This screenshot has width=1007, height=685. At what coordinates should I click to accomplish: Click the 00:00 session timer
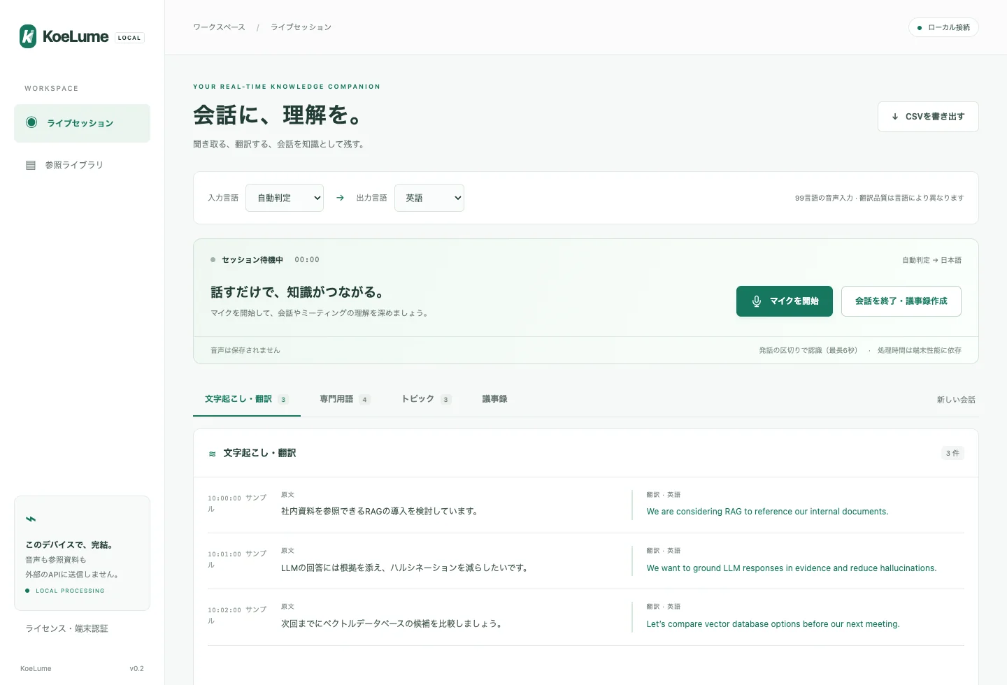tap(307, 260)
